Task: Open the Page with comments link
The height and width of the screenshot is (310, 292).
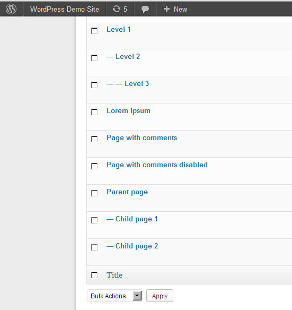Action: pyautogui.click(x=141, y=138)
